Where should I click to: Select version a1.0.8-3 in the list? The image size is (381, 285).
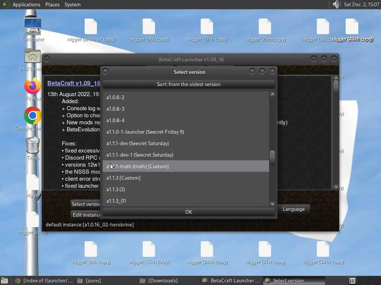[x=186, y=109]
